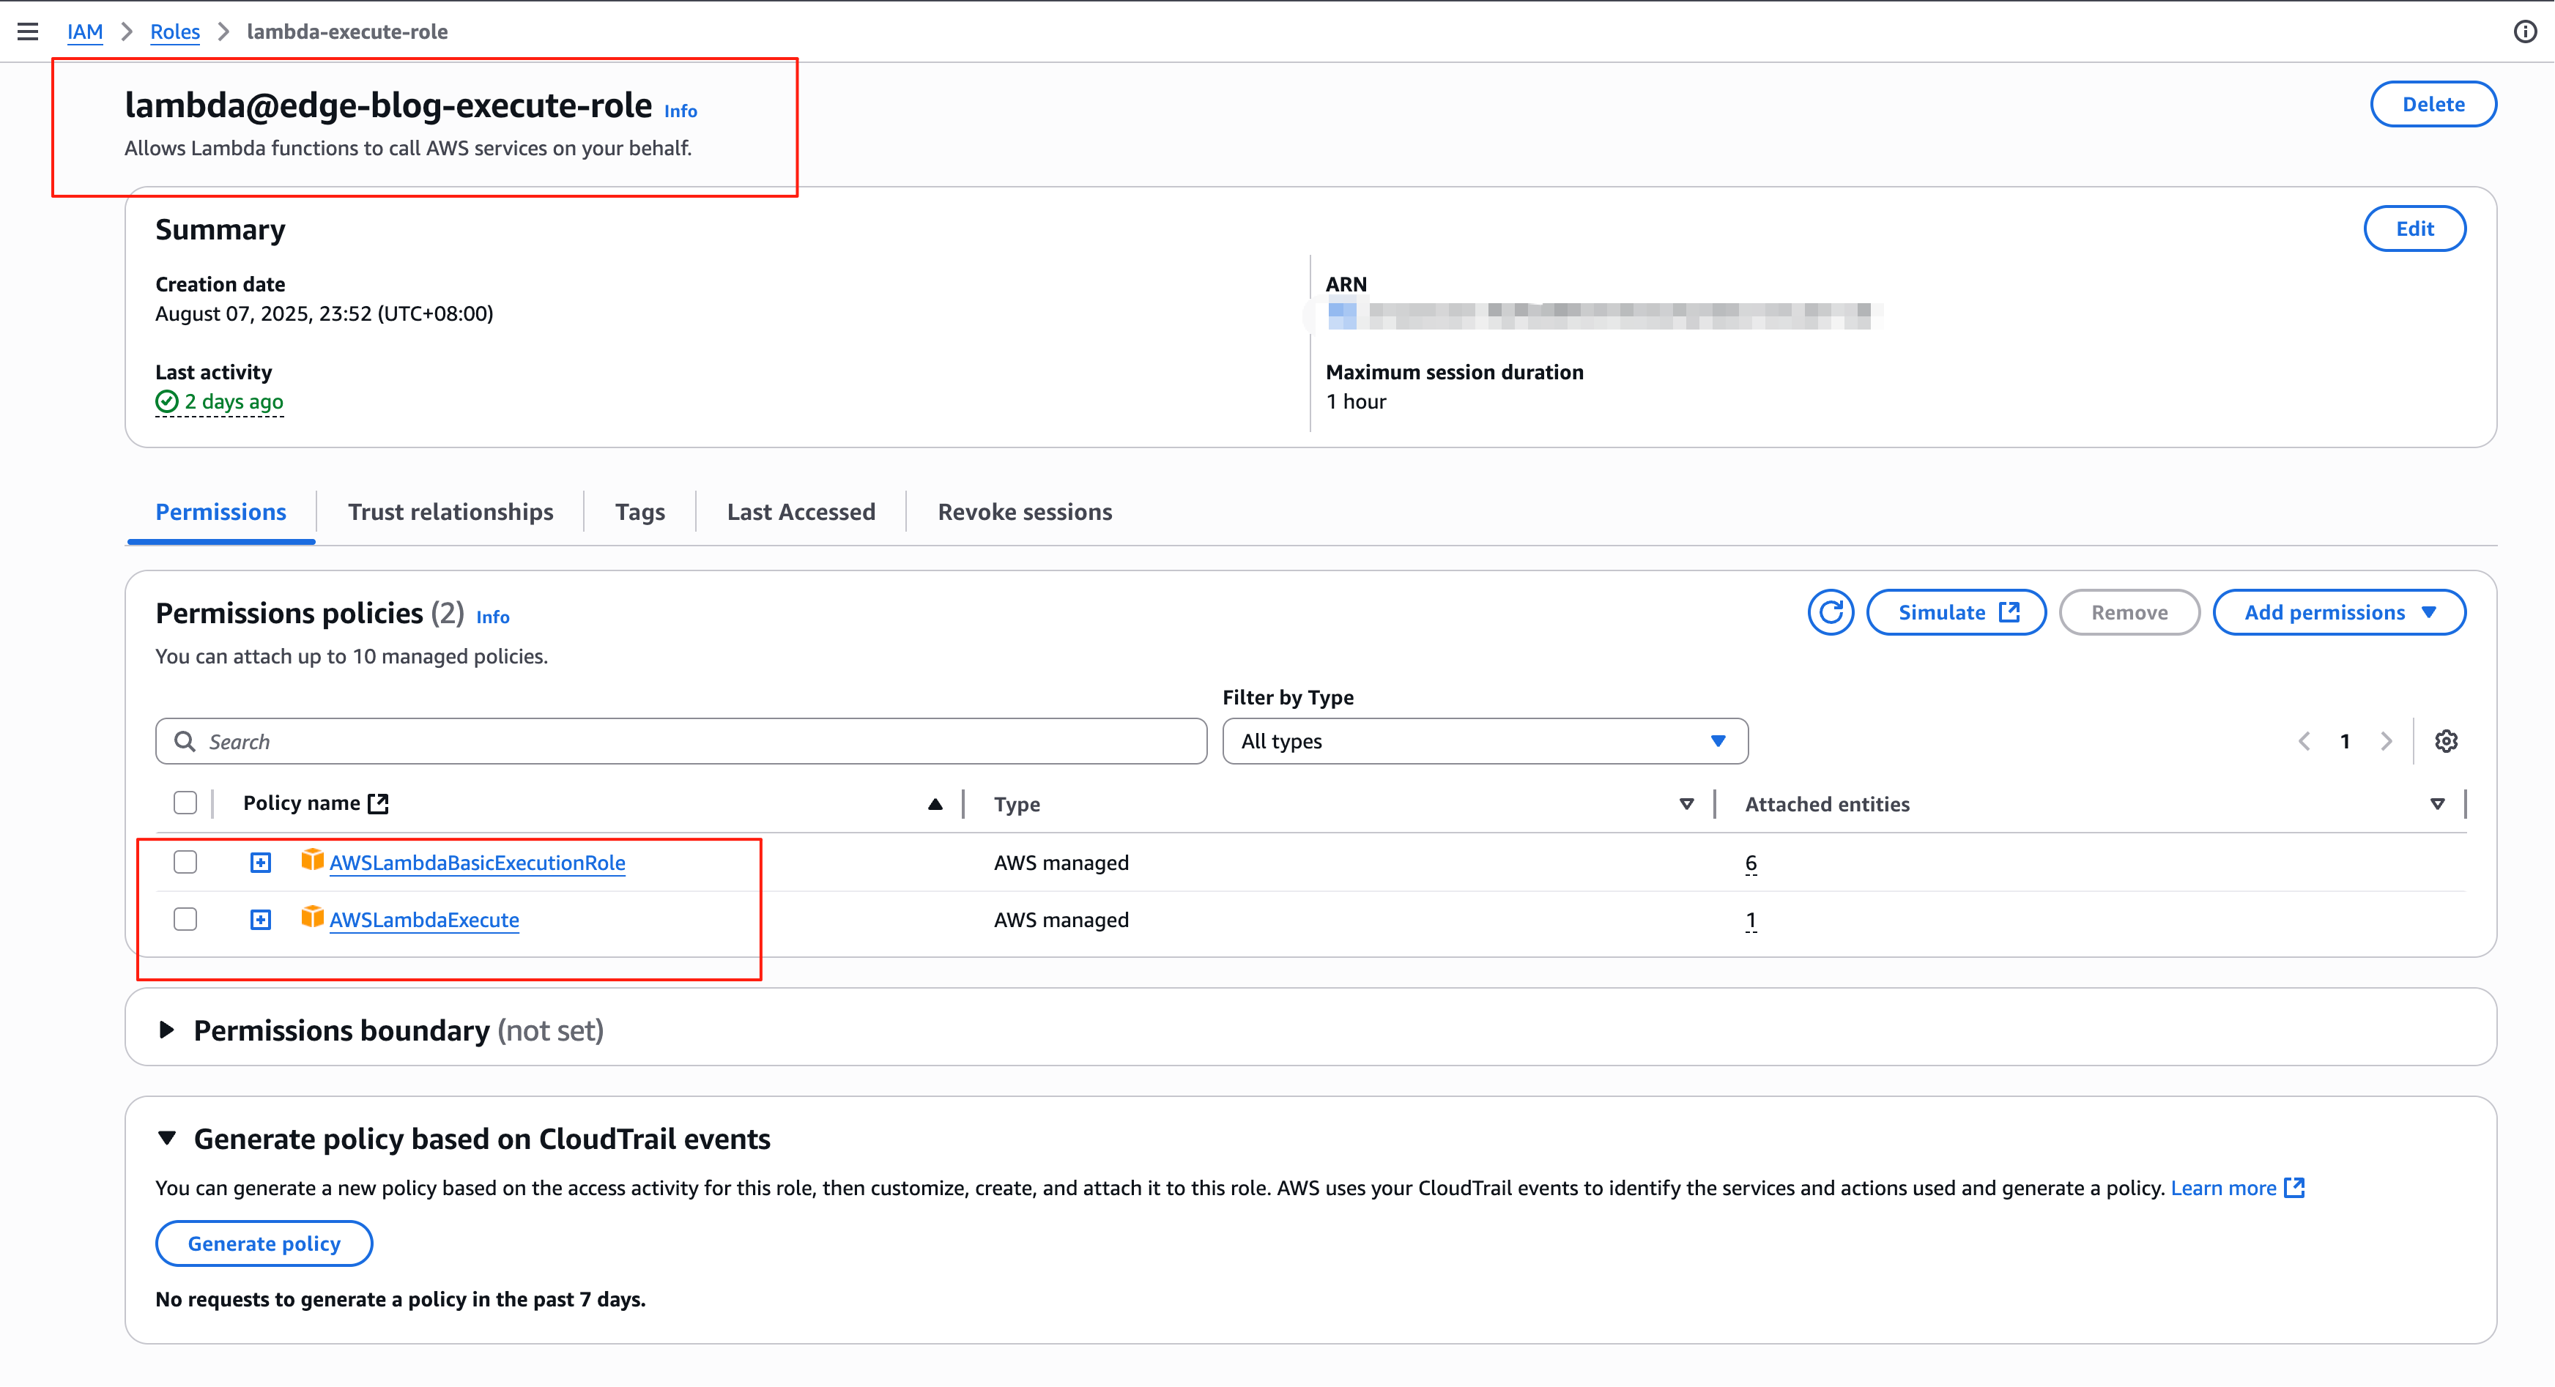The width and height of the screenshot is (2555, 1387).
Task: Click the next page arrow in pagination
Action: coord(2387,742)
